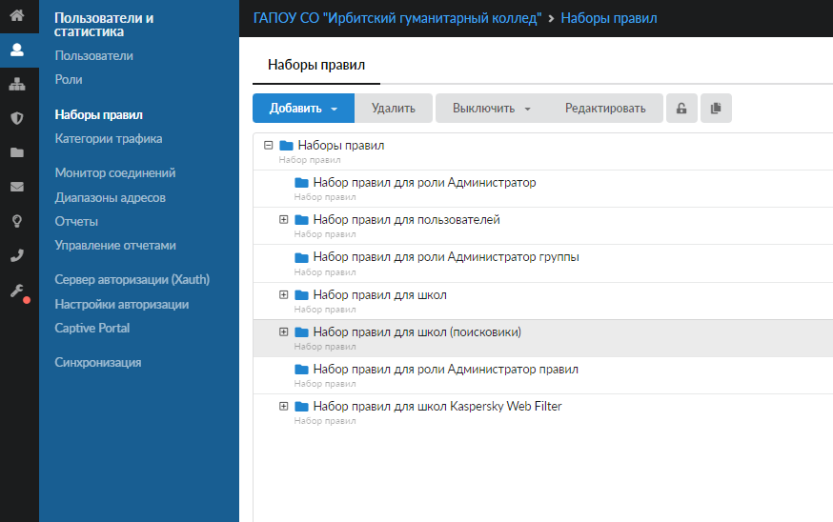Image resolution: width=833 pixels, height=522 pixels.
Task: Open the shield security icon in sidebar
Action: (x=17, y=118)
